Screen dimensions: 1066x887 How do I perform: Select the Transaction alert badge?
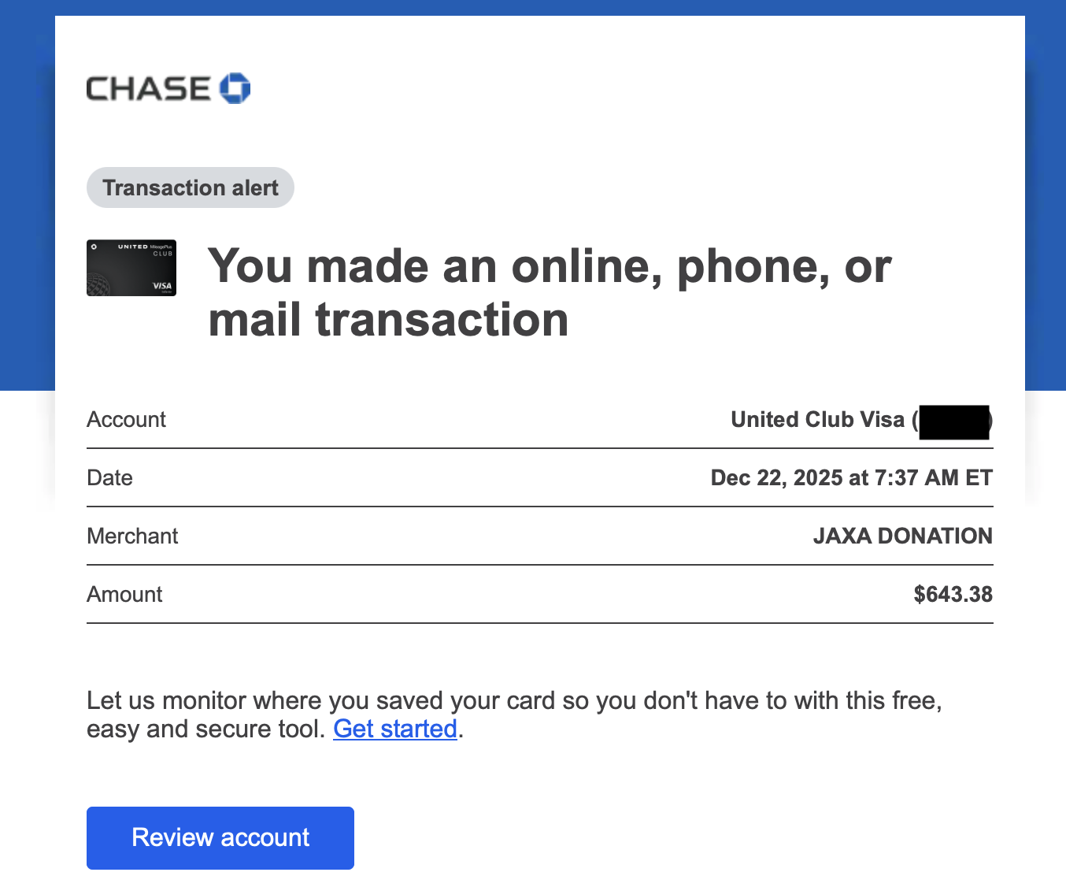[191, 188]
